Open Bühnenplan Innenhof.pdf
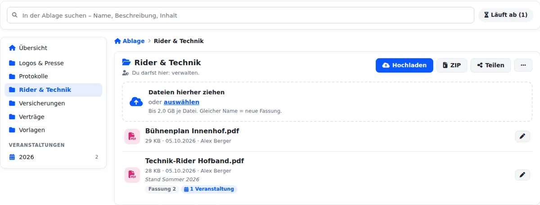 click(192, 131)
